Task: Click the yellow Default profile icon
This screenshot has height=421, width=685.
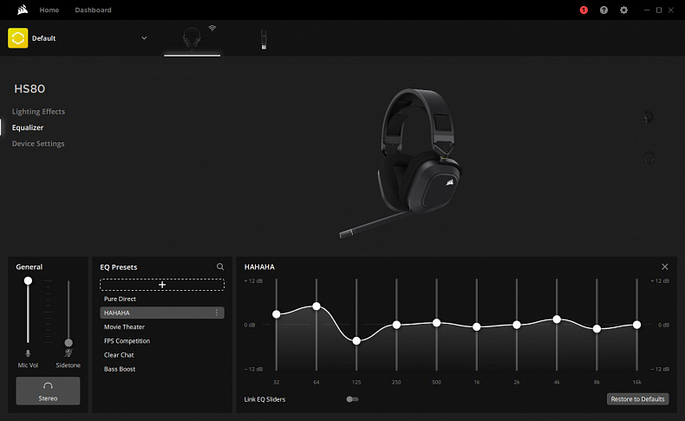Action: [x=18, y=38]
